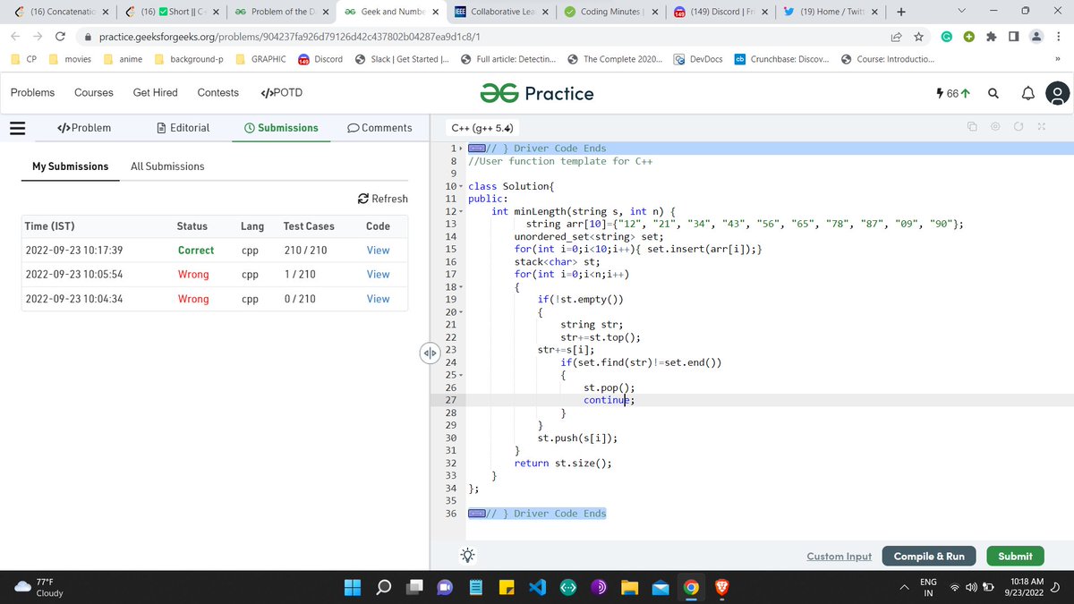Collapse the for loop block at line 18
The width and height of the screenshot is (1074, 604).
(x=461, y=286)
